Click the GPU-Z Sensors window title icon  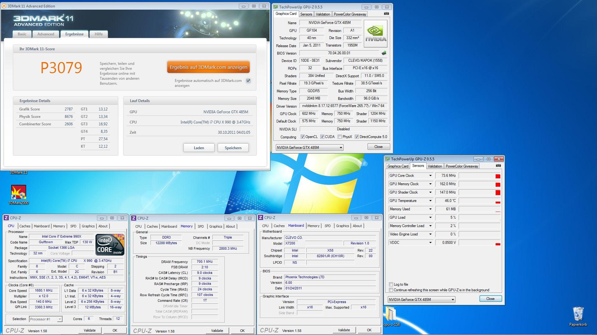(x=387, y=159)
